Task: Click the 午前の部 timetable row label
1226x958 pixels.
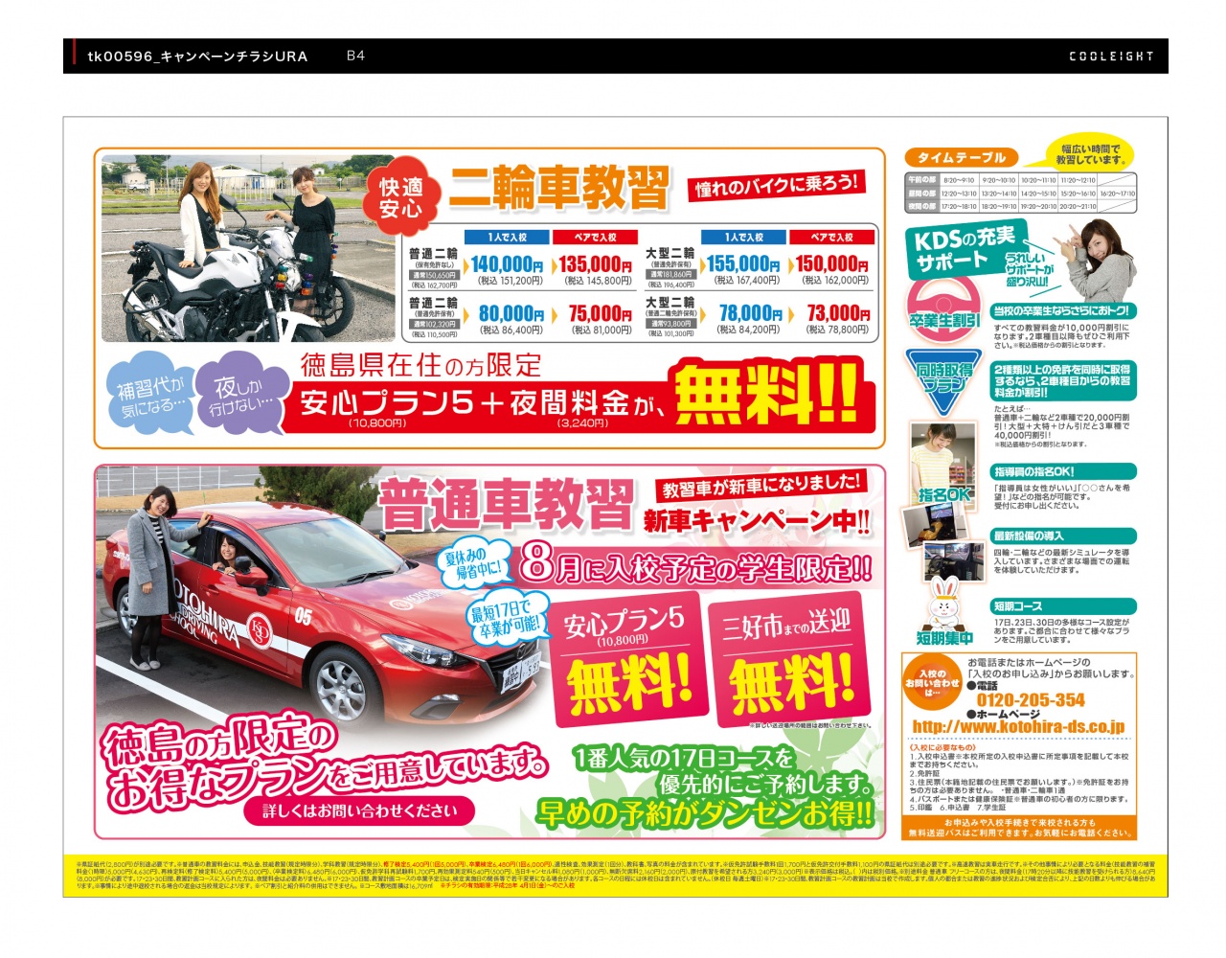Action: [x=922, y=180]
